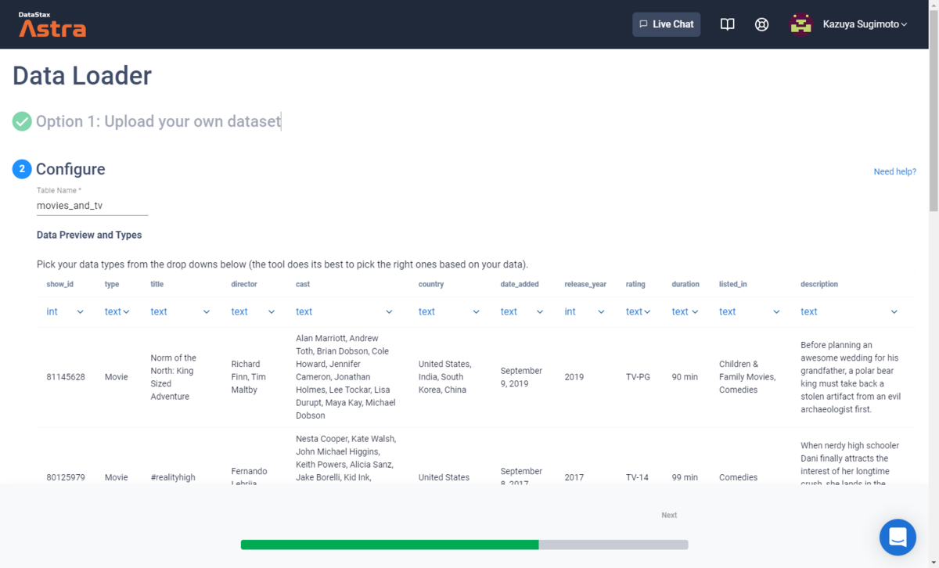Image resolution: width=939 pixels, height=568 pixels.
Task: Click the Configure step heading
Action: tap(70, 169)
